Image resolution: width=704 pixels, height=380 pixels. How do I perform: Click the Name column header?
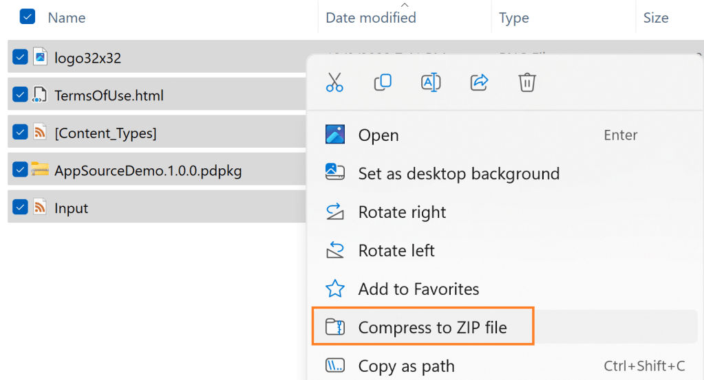pyautogui.click(x=67, y=18)
